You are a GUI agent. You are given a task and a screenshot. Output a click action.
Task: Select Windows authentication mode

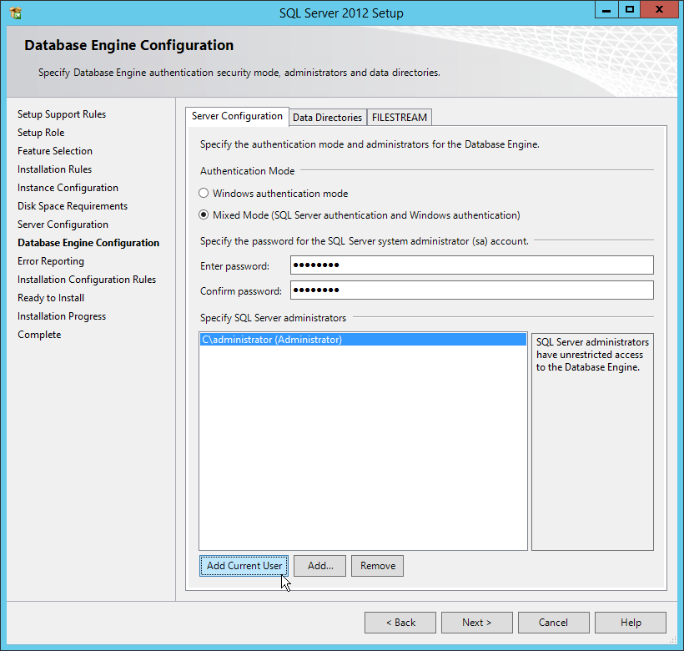(204, 193)
